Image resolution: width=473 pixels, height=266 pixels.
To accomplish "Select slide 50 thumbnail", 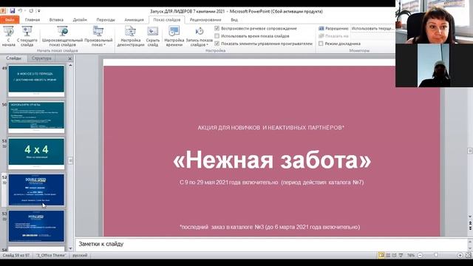I will (x=36, y=117).
